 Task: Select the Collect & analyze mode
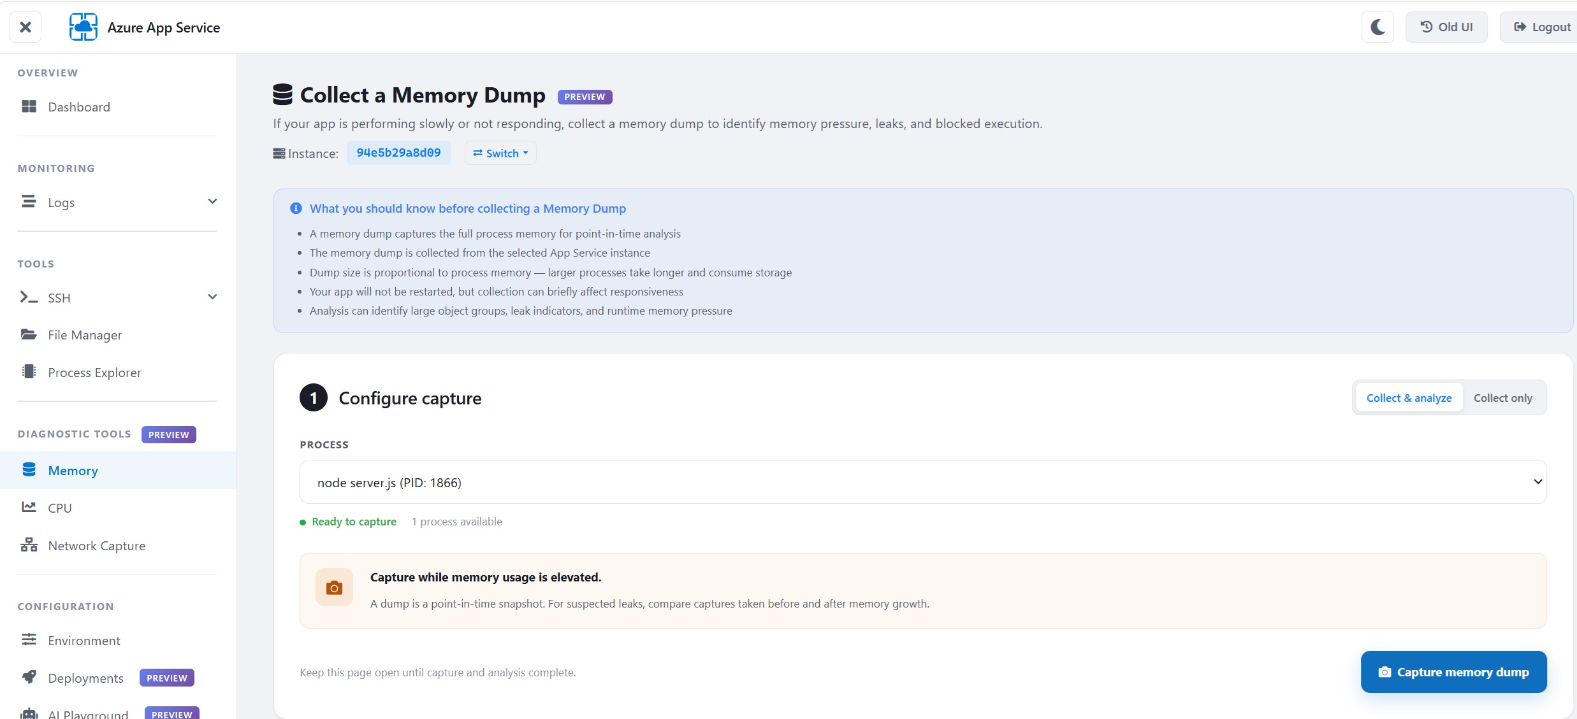pyautogui.click(x=1409, y=398)
